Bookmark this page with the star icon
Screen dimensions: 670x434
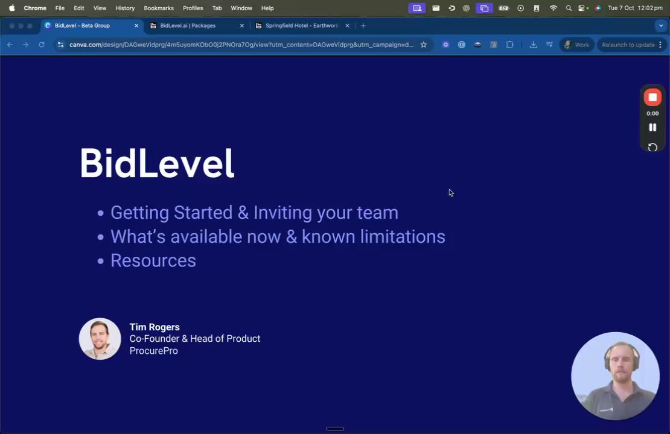(424, 45)
